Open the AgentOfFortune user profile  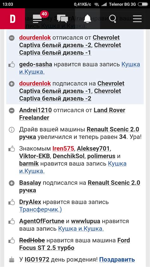[42, 221]
